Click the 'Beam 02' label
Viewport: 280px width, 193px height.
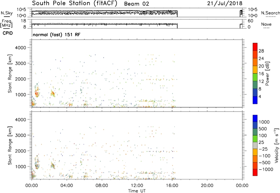pyautogui.click(x=136, y=4)
